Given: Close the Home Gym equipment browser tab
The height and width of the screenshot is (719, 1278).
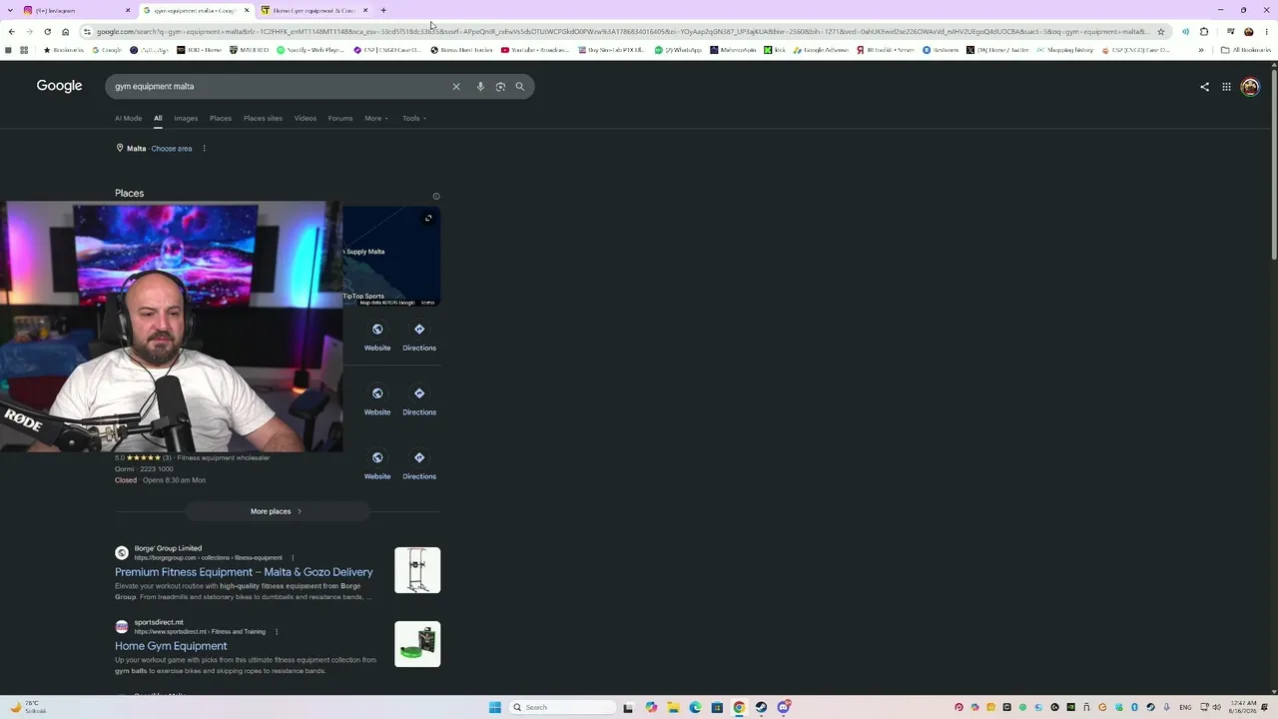Looking at the screenshot, I should tap(365, 10).
